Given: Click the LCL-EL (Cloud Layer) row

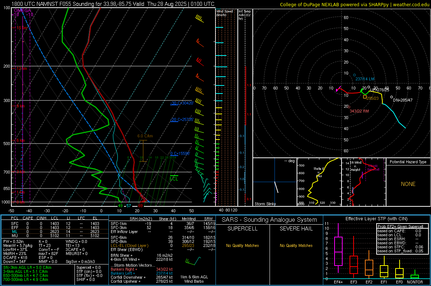Looking at the screenshot, I should pyautogui.click(x=163, y=245).
